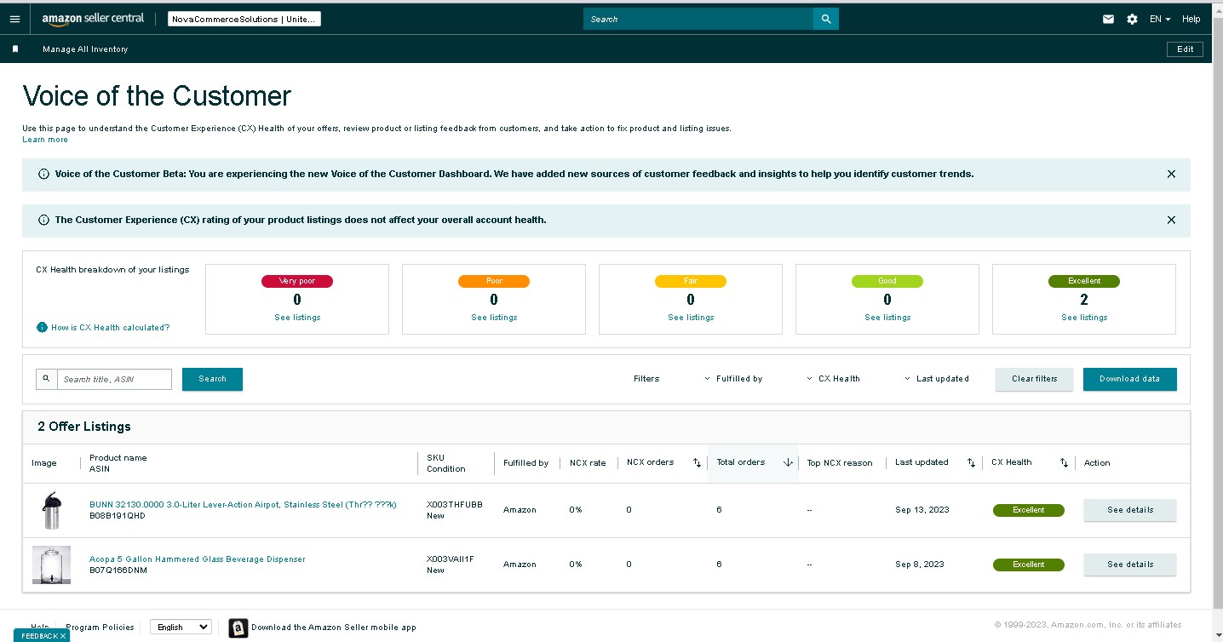Click the magnifier search button in header
This screenshot has height=642, width=1223.
pyautogui.click(x=825, y=19)
